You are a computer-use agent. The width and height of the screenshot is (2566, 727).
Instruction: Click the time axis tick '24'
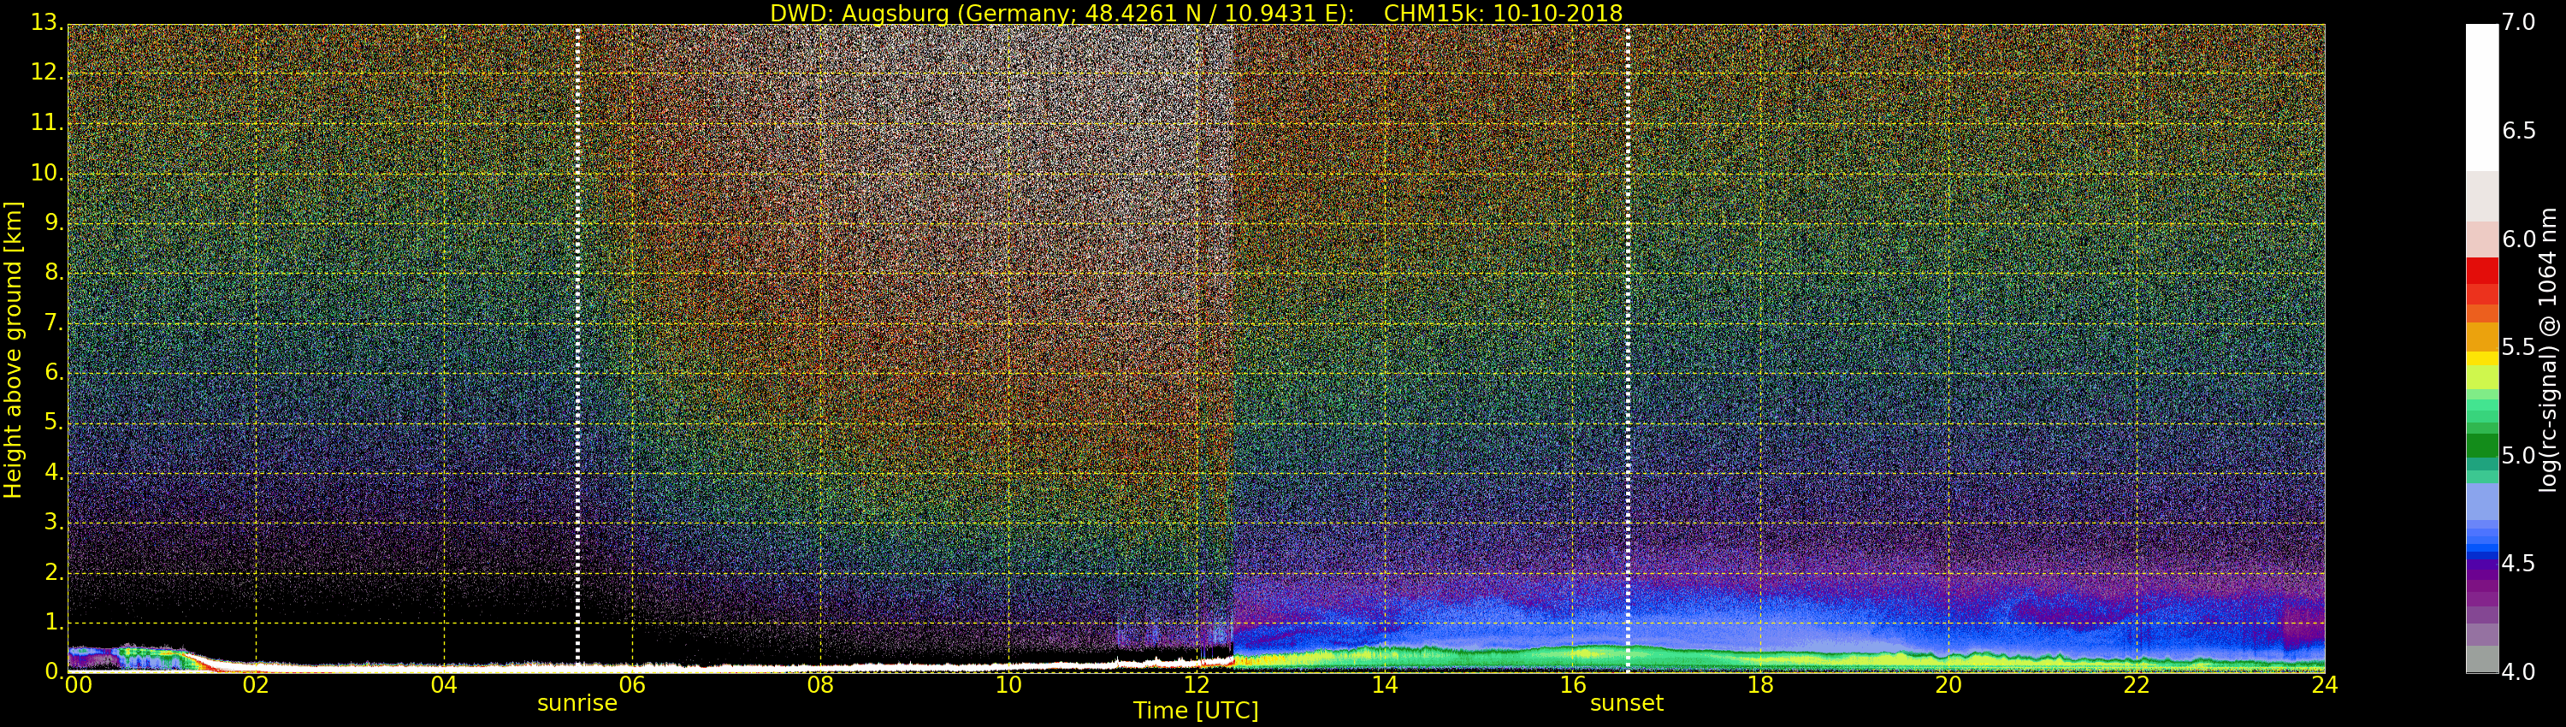[2325, 685]
